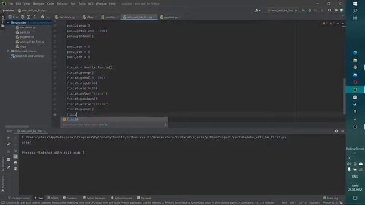The height and width of the screenshot is (205, 365).
Task: Open TODO tool window
Action: 52,198
